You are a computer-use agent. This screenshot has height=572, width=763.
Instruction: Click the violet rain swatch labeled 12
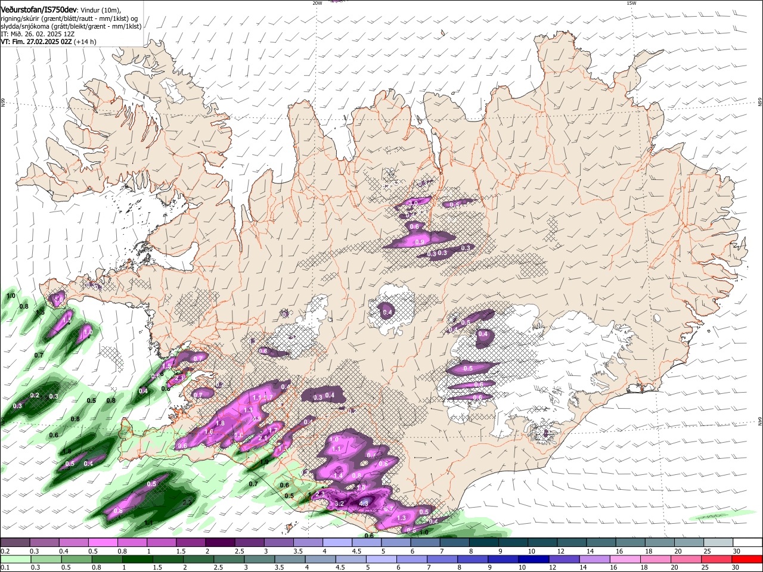564,559
